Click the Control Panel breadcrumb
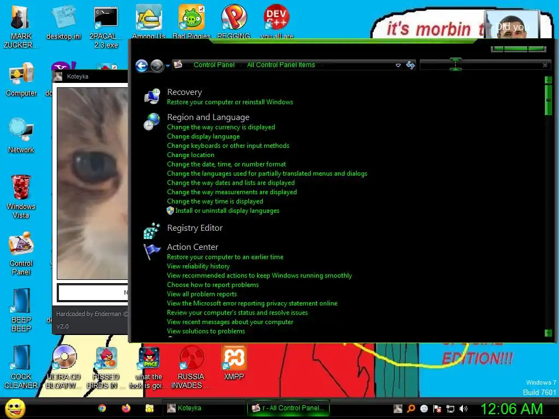 point(214,65)
